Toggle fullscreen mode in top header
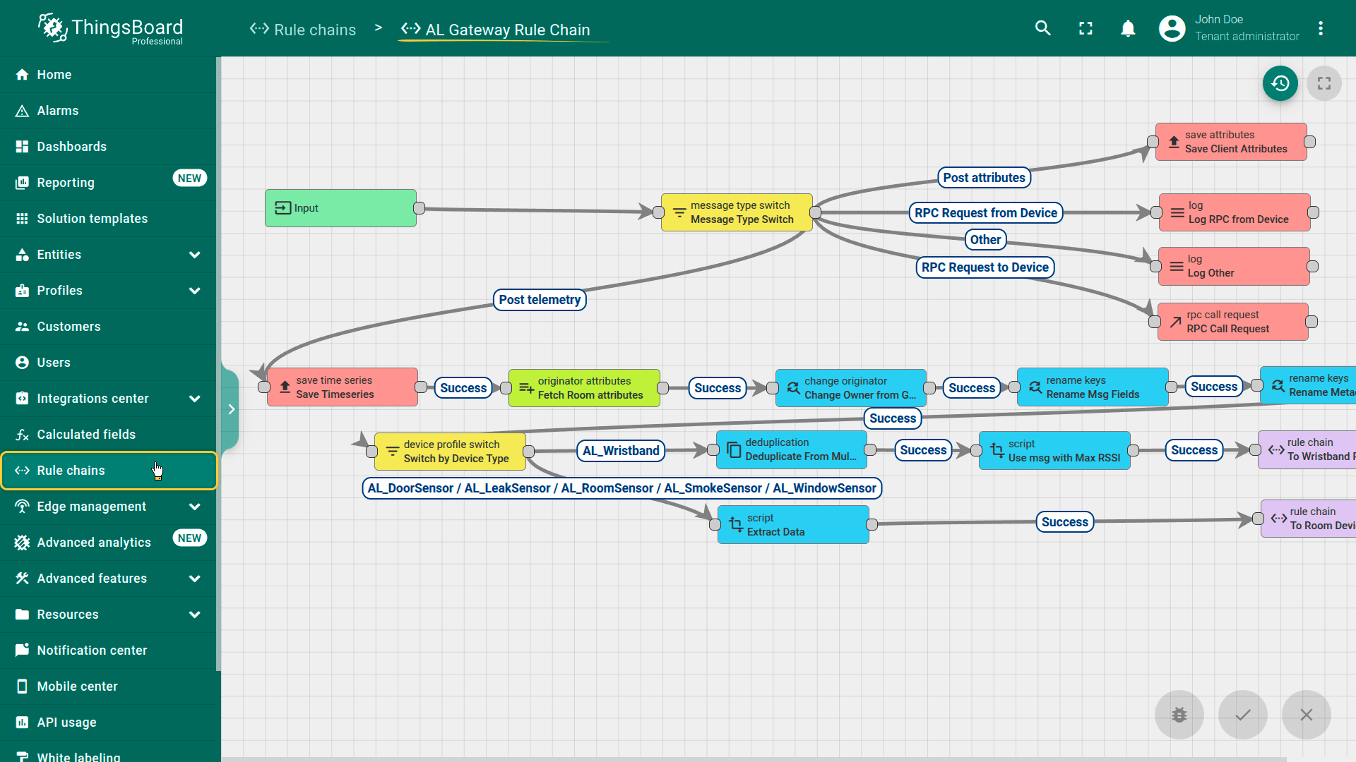This screenshot has width=1356, height=762. [1086, 28]
